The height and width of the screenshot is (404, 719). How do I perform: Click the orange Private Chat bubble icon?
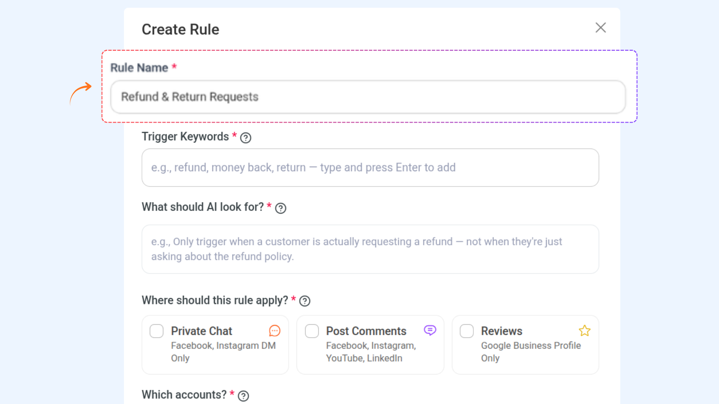coord(274,331)
